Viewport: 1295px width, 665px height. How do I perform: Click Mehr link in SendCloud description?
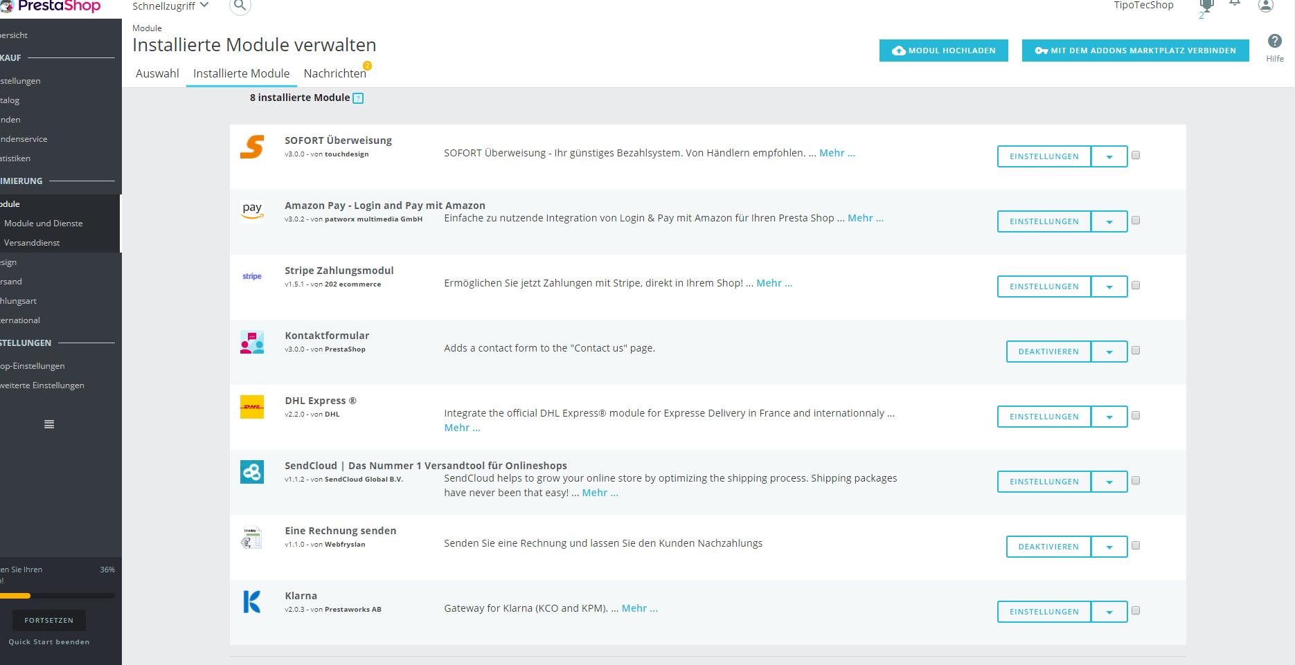pos(600,493)
